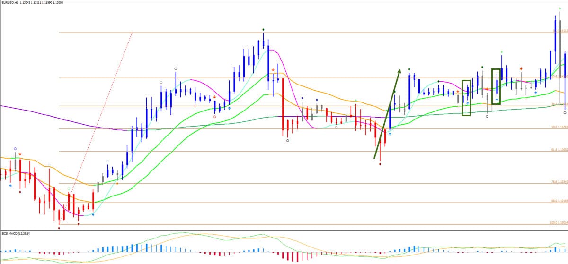Click the blue up arrow at green arrow's base
568x264 pixels.
[x=390, y=134]
